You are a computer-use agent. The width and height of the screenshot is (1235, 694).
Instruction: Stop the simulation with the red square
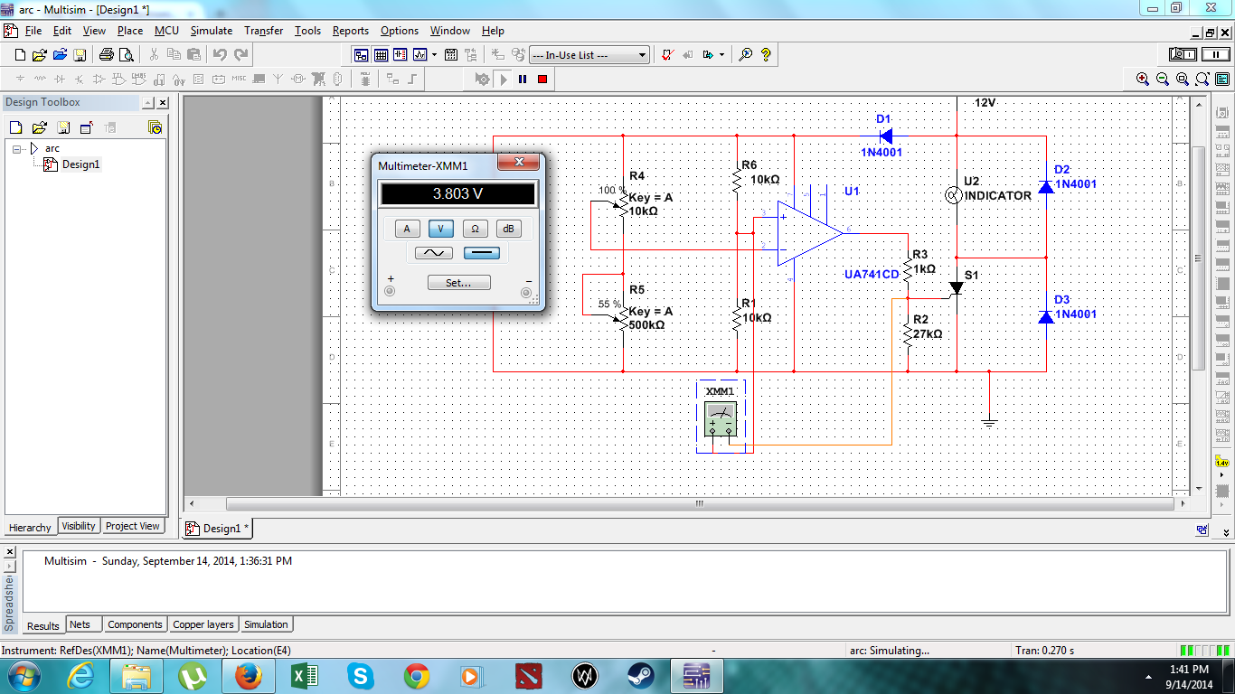542,80
